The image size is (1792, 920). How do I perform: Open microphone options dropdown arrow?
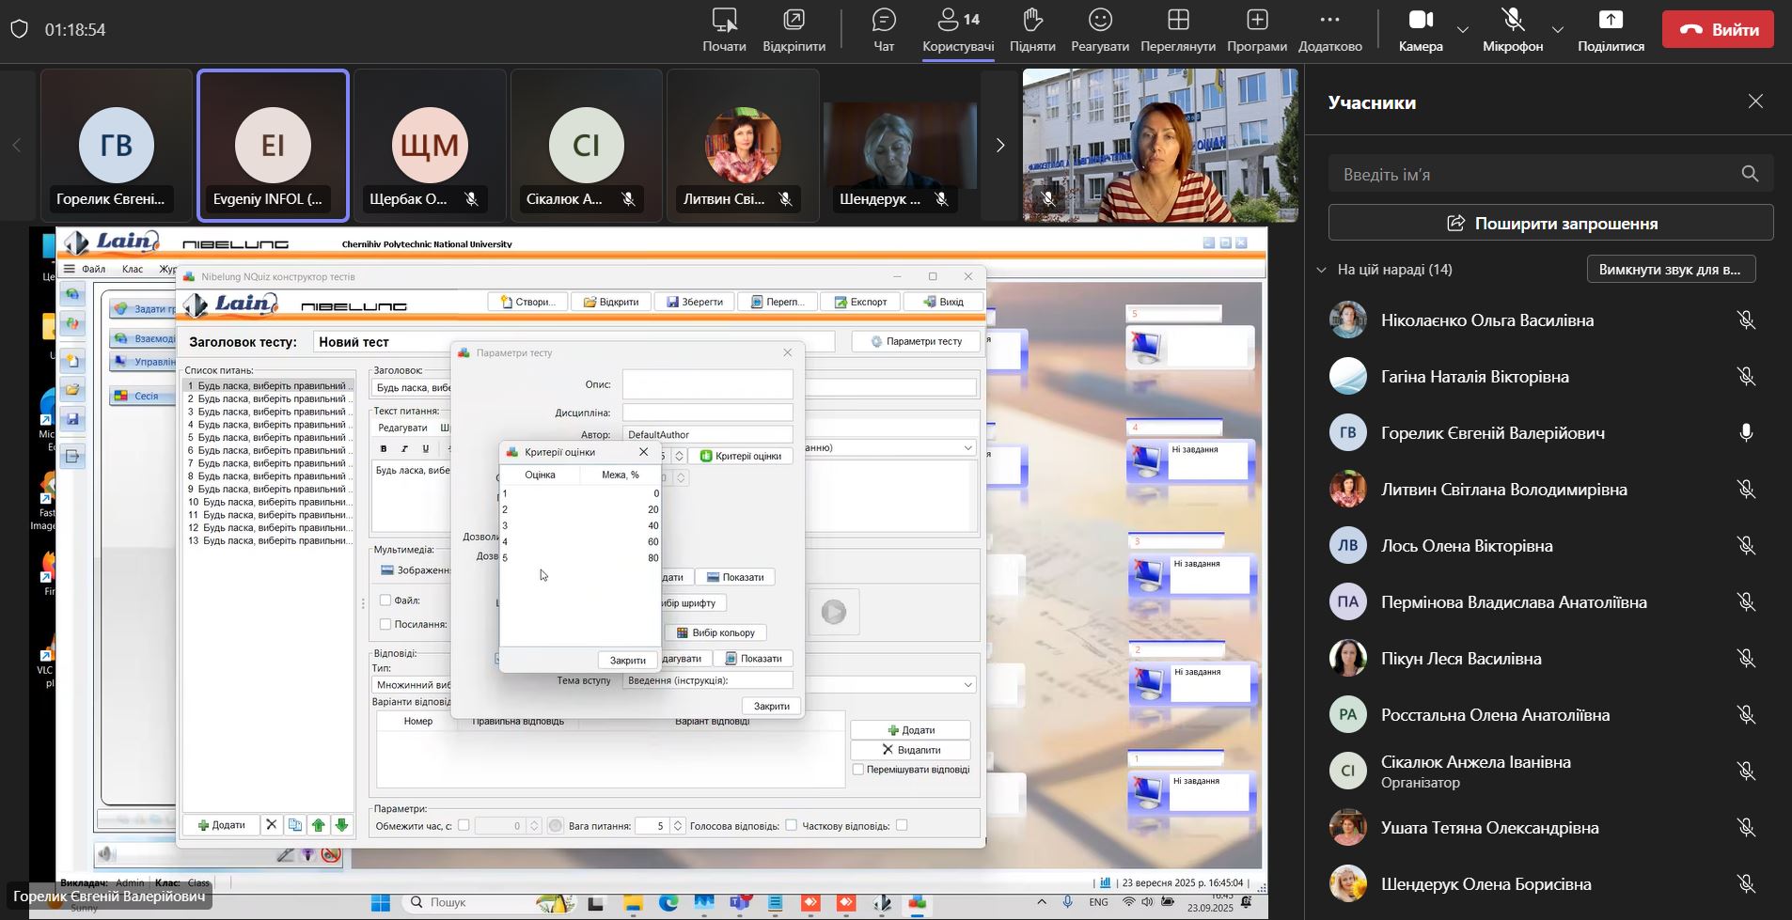tap(1558, 30)
